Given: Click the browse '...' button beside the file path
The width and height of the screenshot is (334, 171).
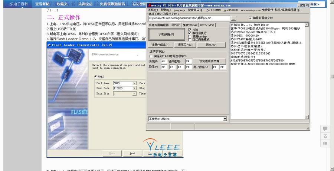Looking at the screenshot, I should (x=234, y=18).
